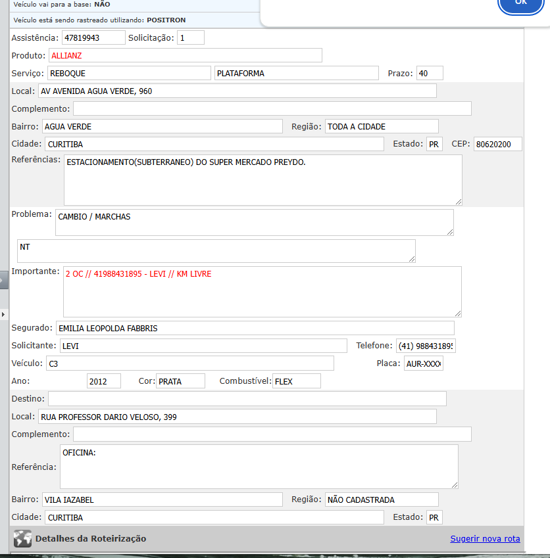Click the OFICINA Referência resize handle
This screenshot has height=558, width=550.
coord(455,485)
